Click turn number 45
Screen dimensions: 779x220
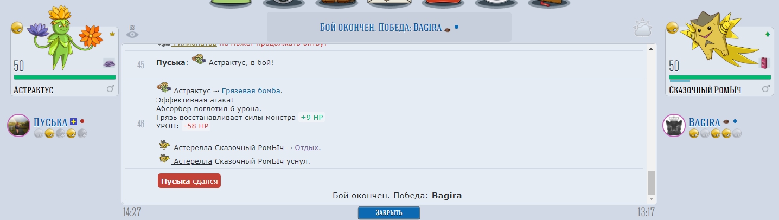pos(141,65)
